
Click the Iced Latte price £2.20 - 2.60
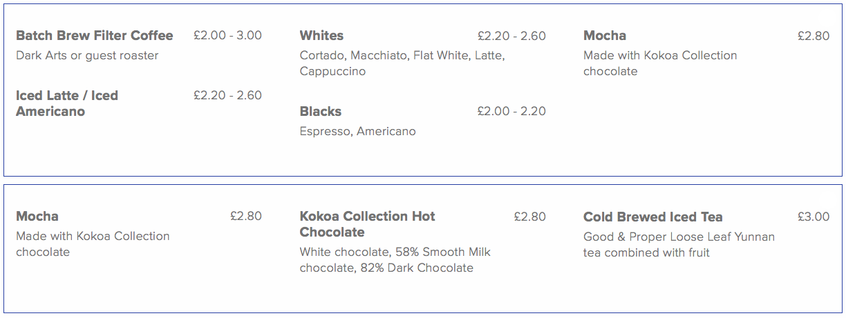[x=227, y=95]
